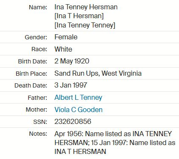Click the Notes field label
Screen dimensions: 179x159
38,134
